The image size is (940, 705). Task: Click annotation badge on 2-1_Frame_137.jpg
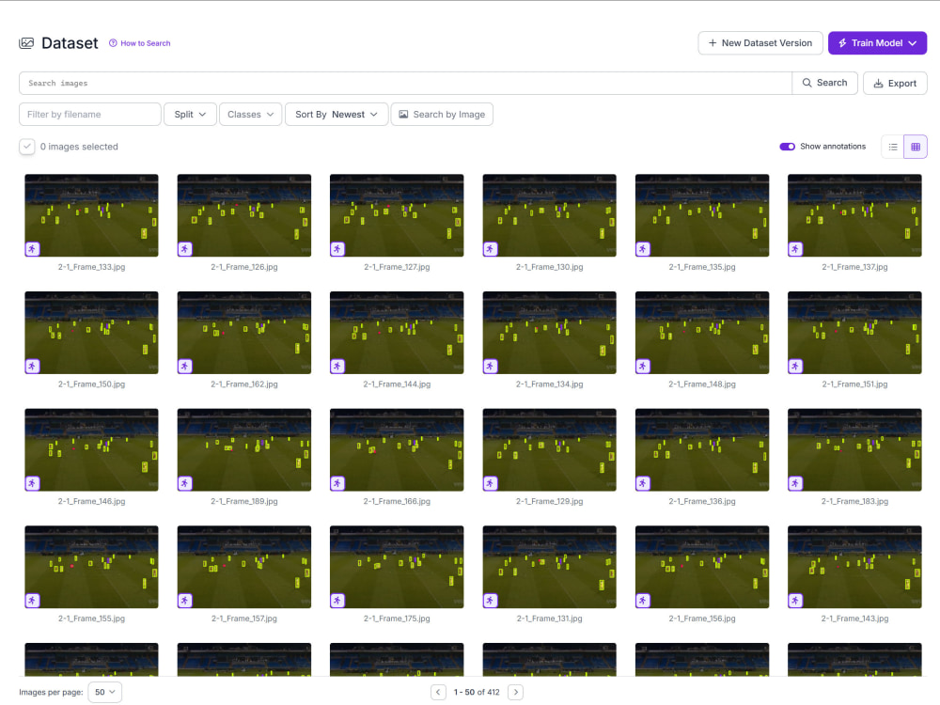point(795,249)
